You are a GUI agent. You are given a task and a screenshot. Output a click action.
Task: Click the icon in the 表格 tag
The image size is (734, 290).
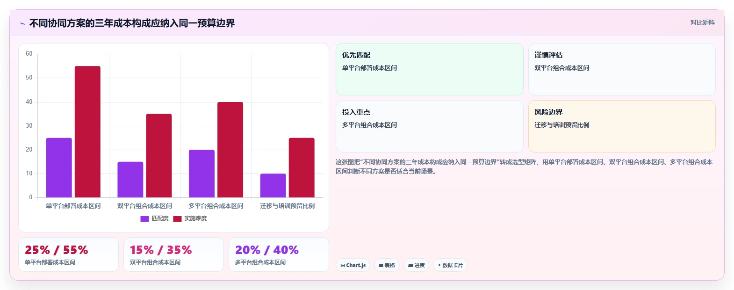click(381, 265)
